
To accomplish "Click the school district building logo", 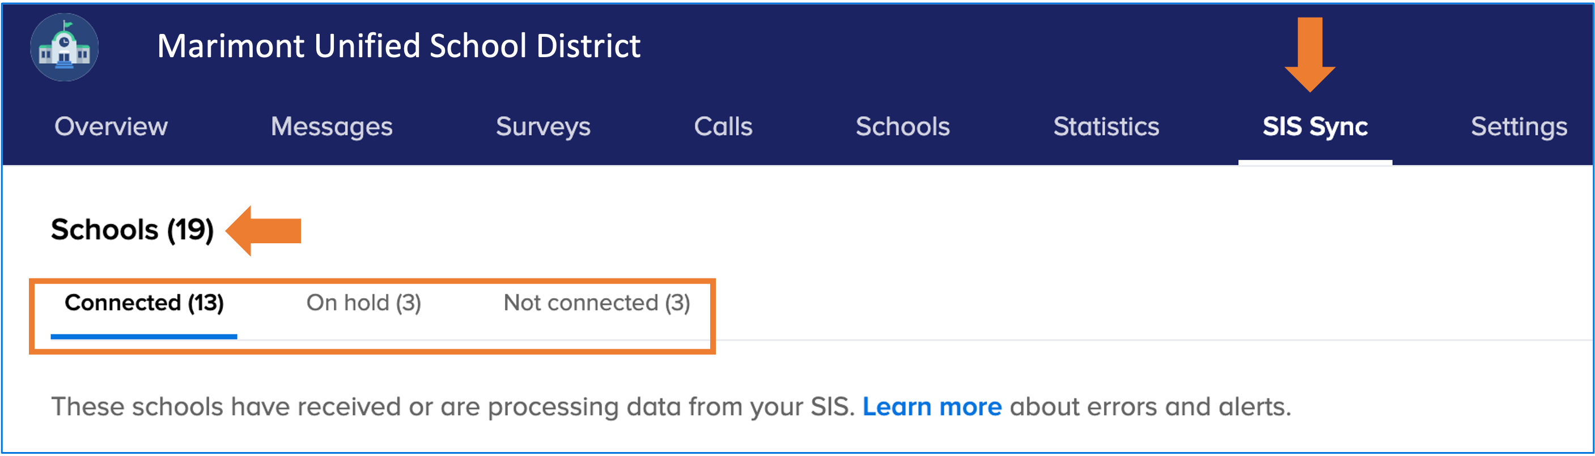I will 65,48.
